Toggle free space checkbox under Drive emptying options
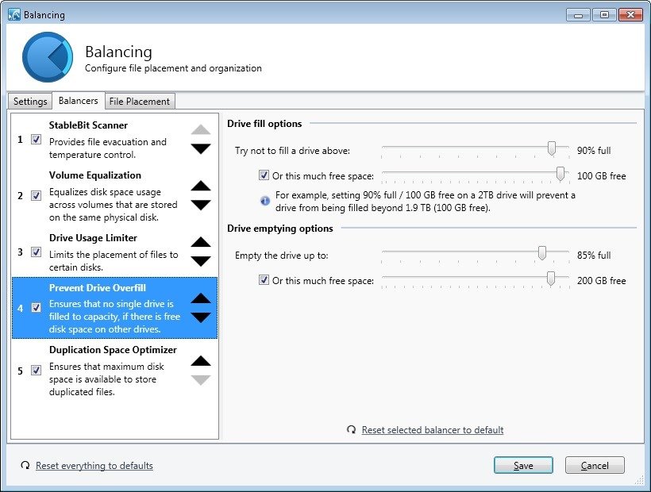 [264, 279]
